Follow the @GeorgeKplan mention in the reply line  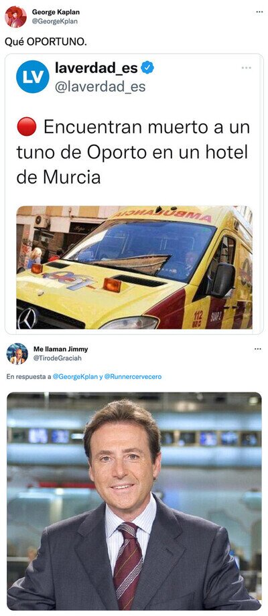pyautogui.click(x=75, y=377)
